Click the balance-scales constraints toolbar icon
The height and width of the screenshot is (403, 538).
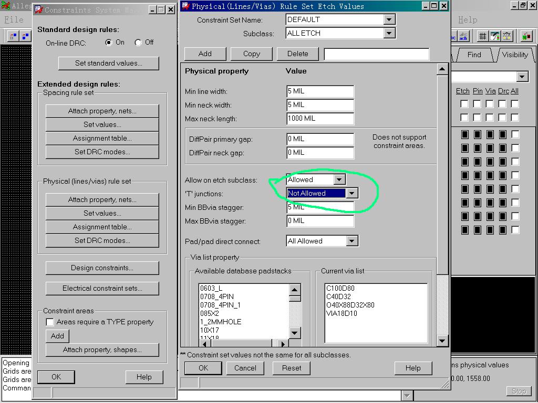tap(507, 36)
